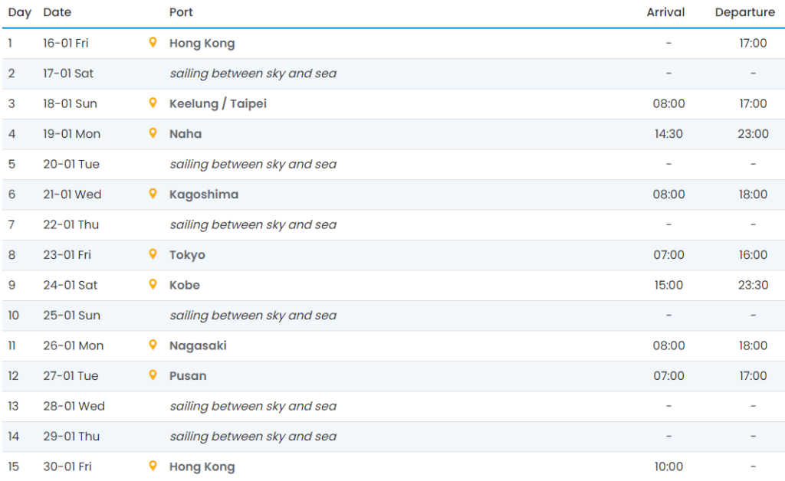Click the location pin next to Keelung / Taipei
Screen dimensions: 785x481
tap(153, 103)
